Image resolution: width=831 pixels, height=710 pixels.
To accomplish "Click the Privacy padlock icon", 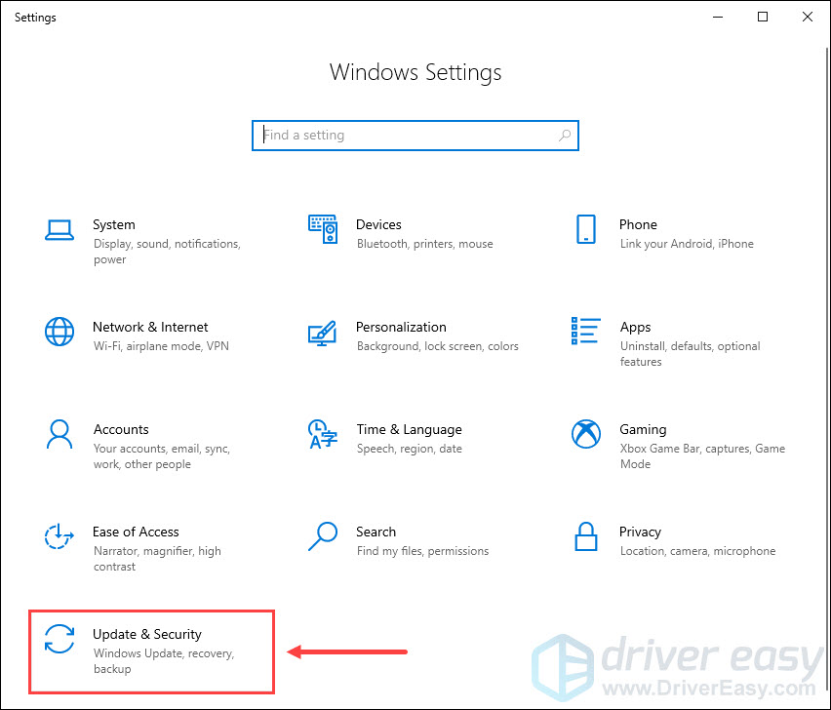I will tap(586, 536).
